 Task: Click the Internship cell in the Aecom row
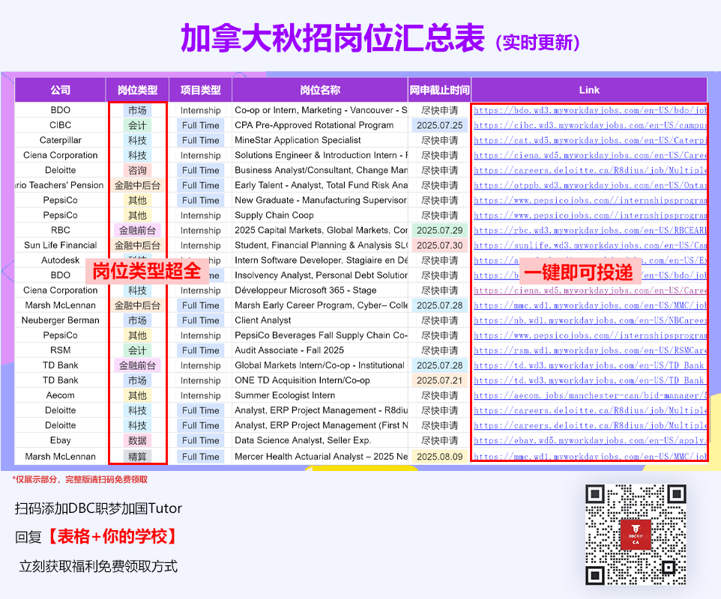[200, 395]
